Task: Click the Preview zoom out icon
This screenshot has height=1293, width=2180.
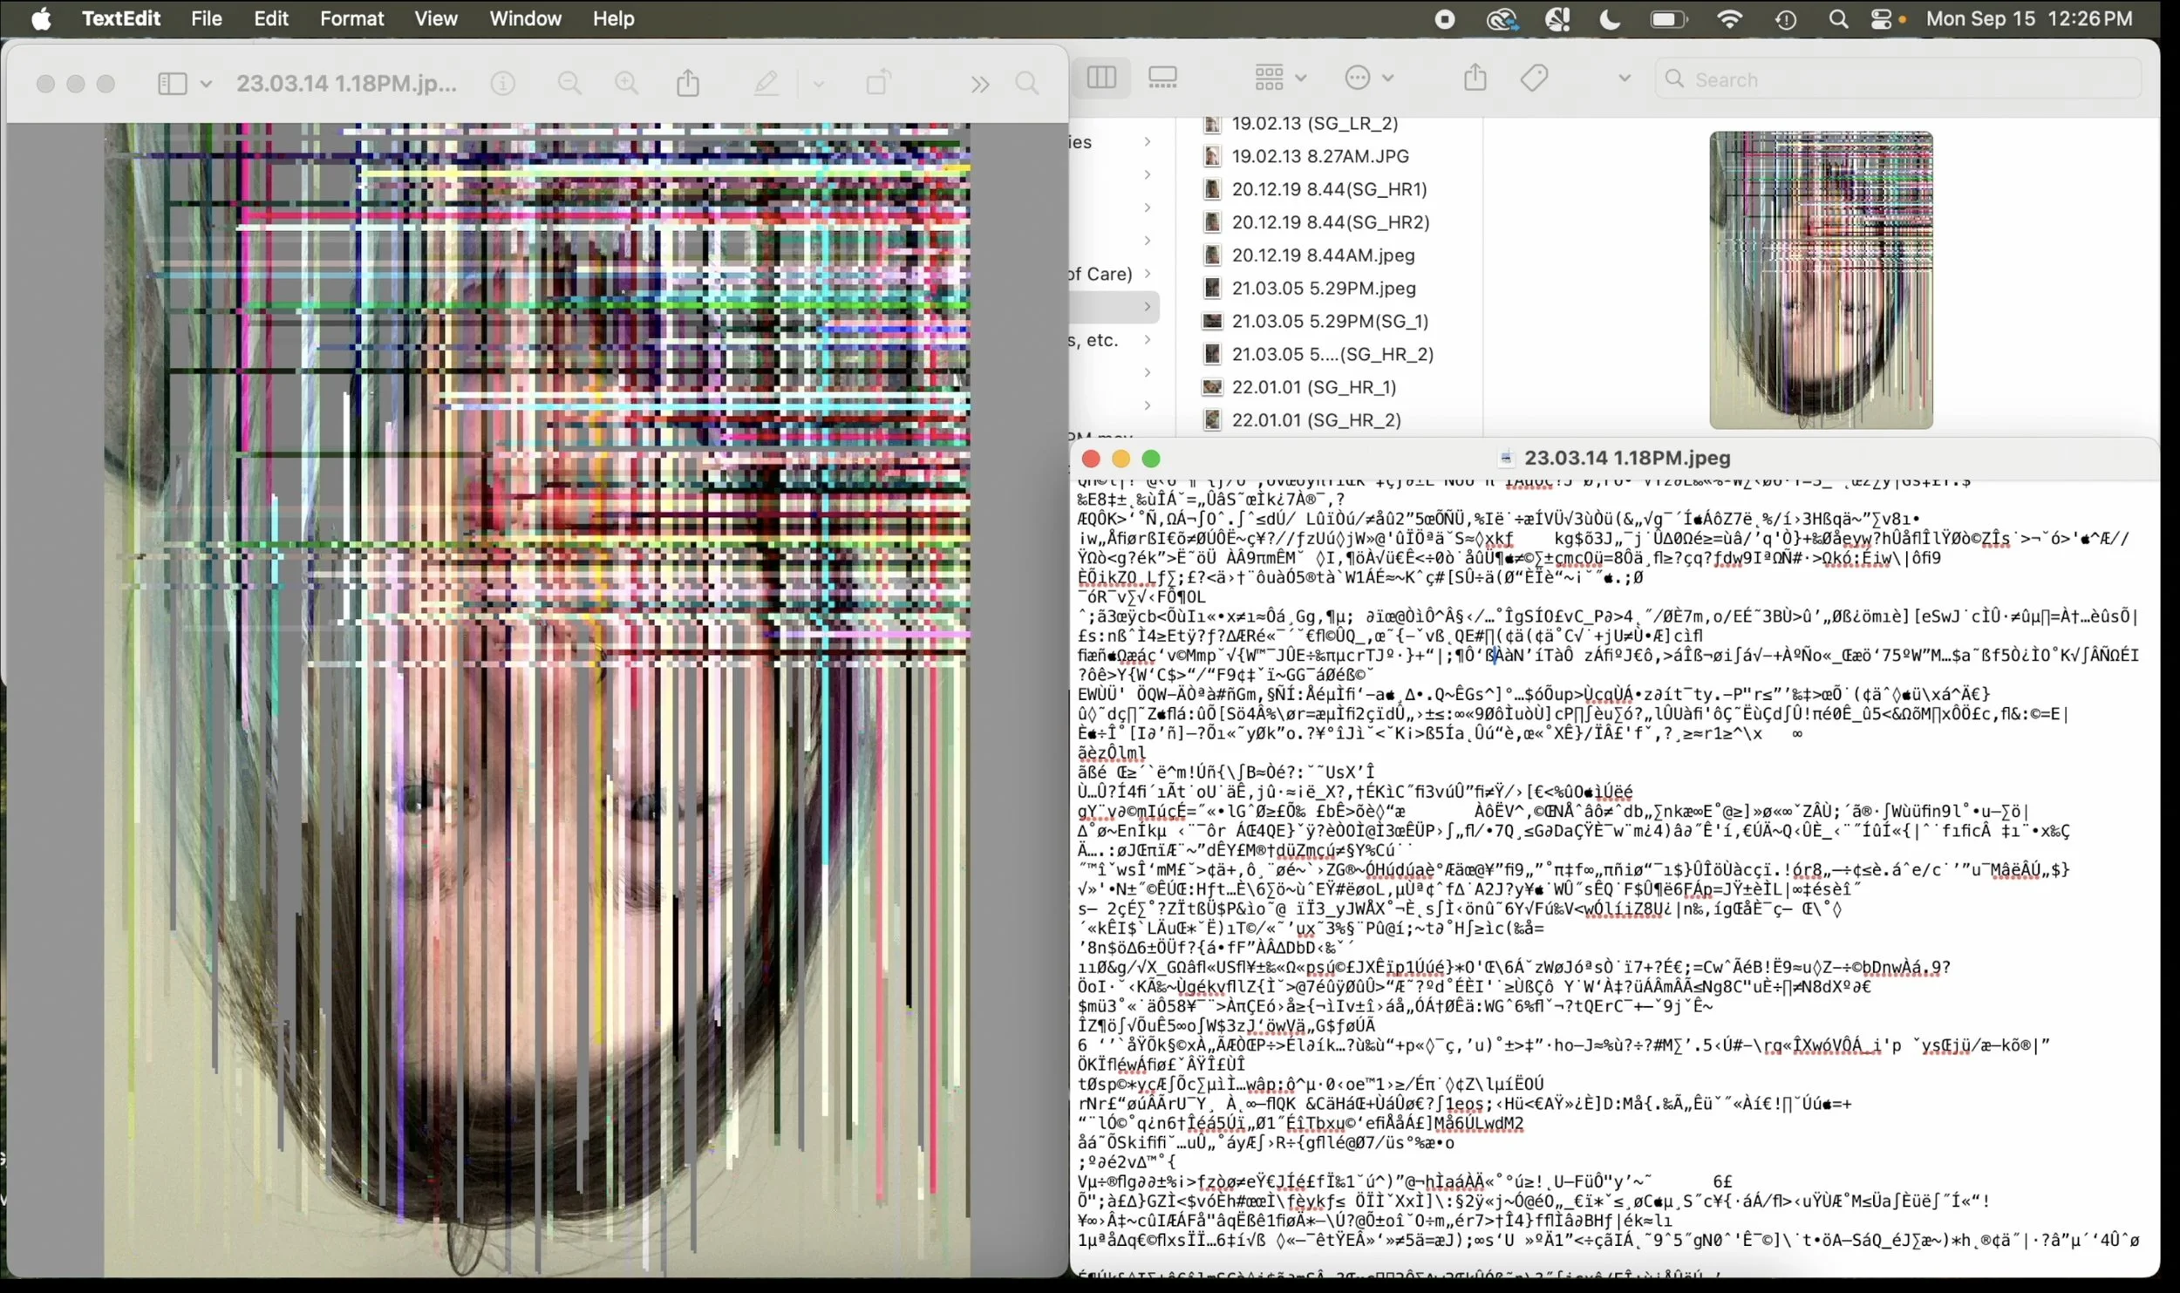Action: click(x=569, y=83)
